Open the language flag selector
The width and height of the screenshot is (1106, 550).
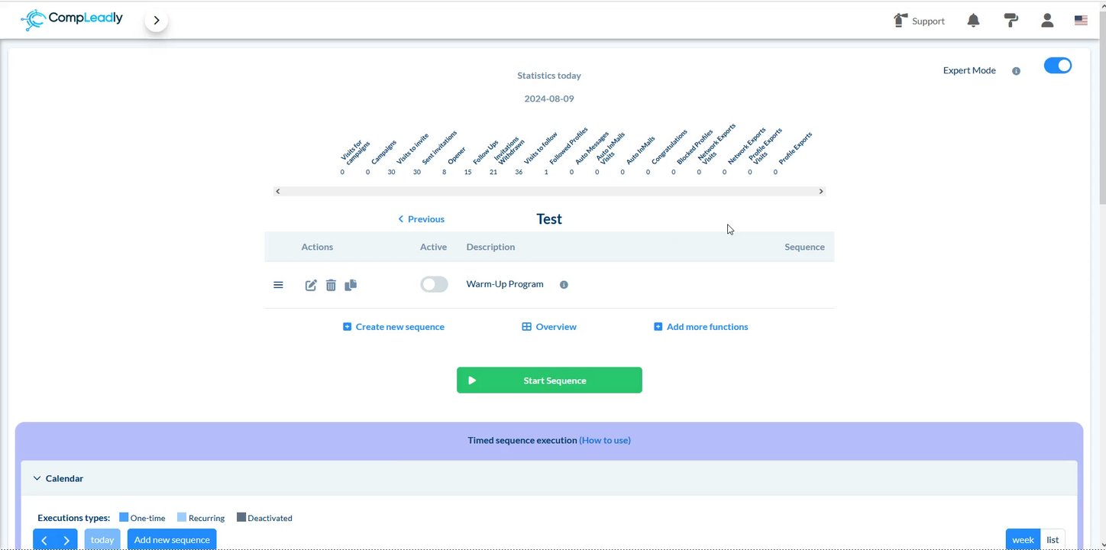click(1081, 21)
